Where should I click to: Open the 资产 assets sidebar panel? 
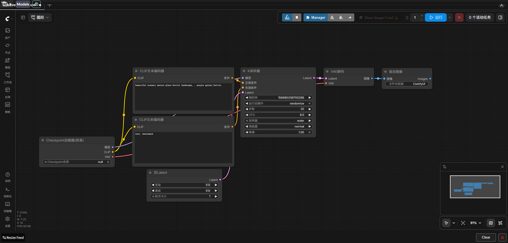tap(7, 33)
